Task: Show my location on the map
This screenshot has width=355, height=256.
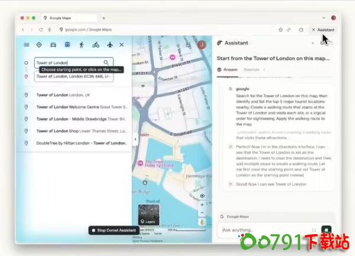Action: coord(202,196)
